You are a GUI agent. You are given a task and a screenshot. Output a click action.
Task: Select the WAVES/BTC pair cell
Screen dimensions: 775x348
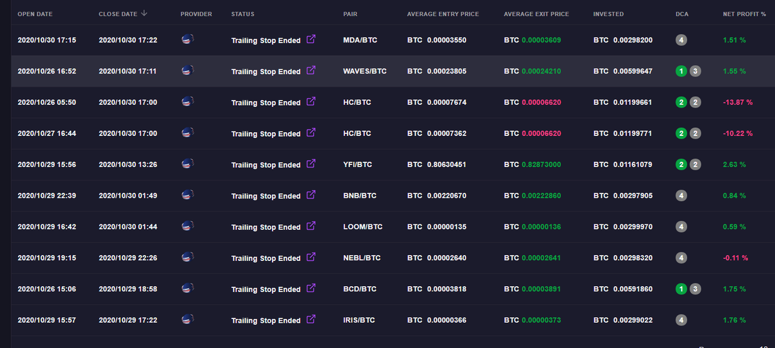click(x=365, y=71)
